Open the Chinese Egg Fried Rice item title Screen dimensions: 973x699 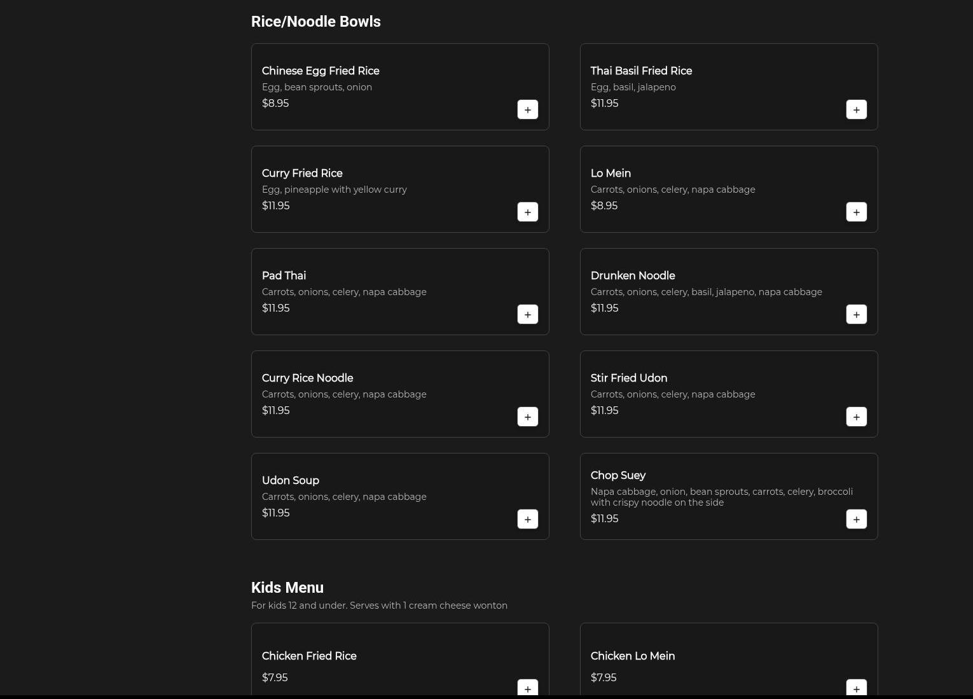coord(321,71)
